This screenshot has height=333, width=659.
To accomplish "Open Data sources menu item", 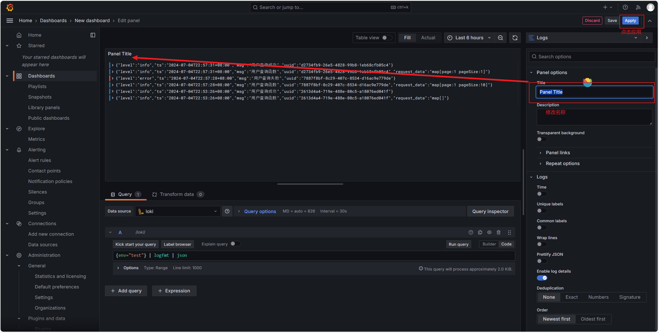I will (43, 245).
